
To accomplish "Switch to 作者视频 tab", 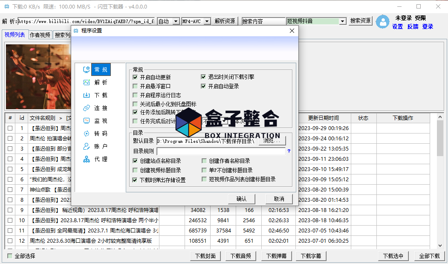I will (40, 35).
